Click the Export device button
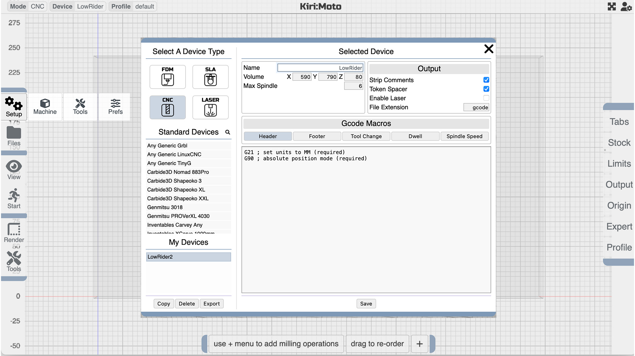The image size is (635, 356). point(212,304)
